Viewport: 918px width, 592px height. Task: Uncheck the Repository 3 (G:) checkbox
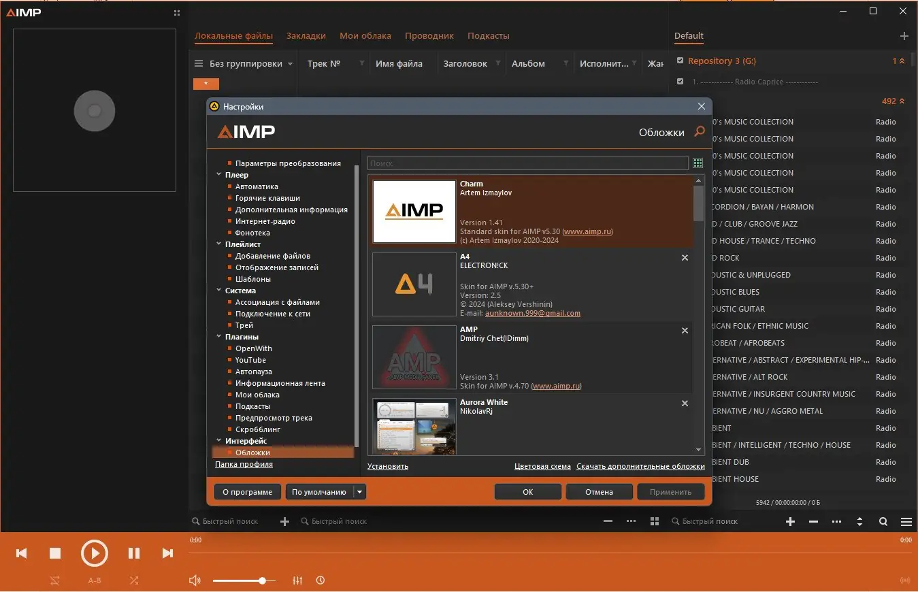click(680, 61)
